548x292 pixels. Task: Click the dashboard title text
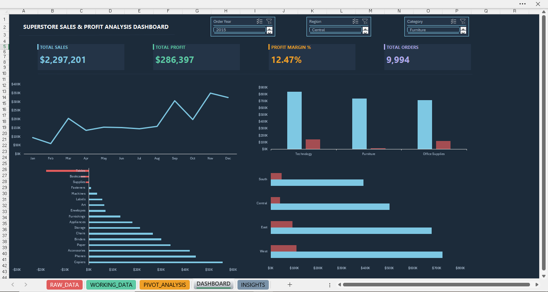96,27
